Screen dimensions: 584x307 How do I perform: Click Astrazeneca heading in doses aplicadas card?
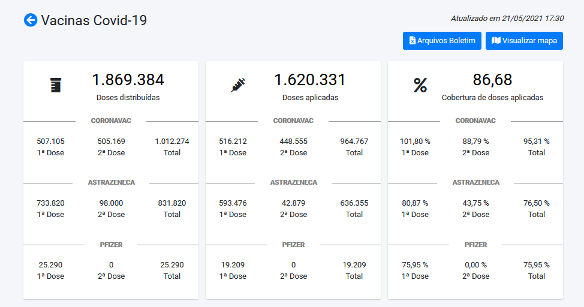pos(293,182)
